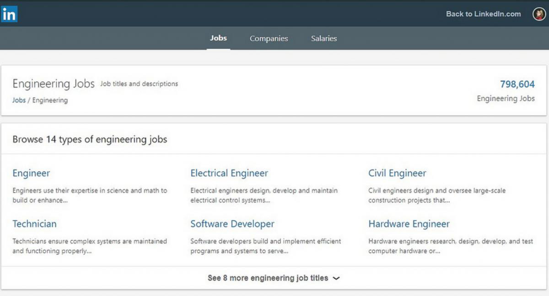Click Engineering Jobs label under count
Screen dimensions: 549x296
point(506,99)
